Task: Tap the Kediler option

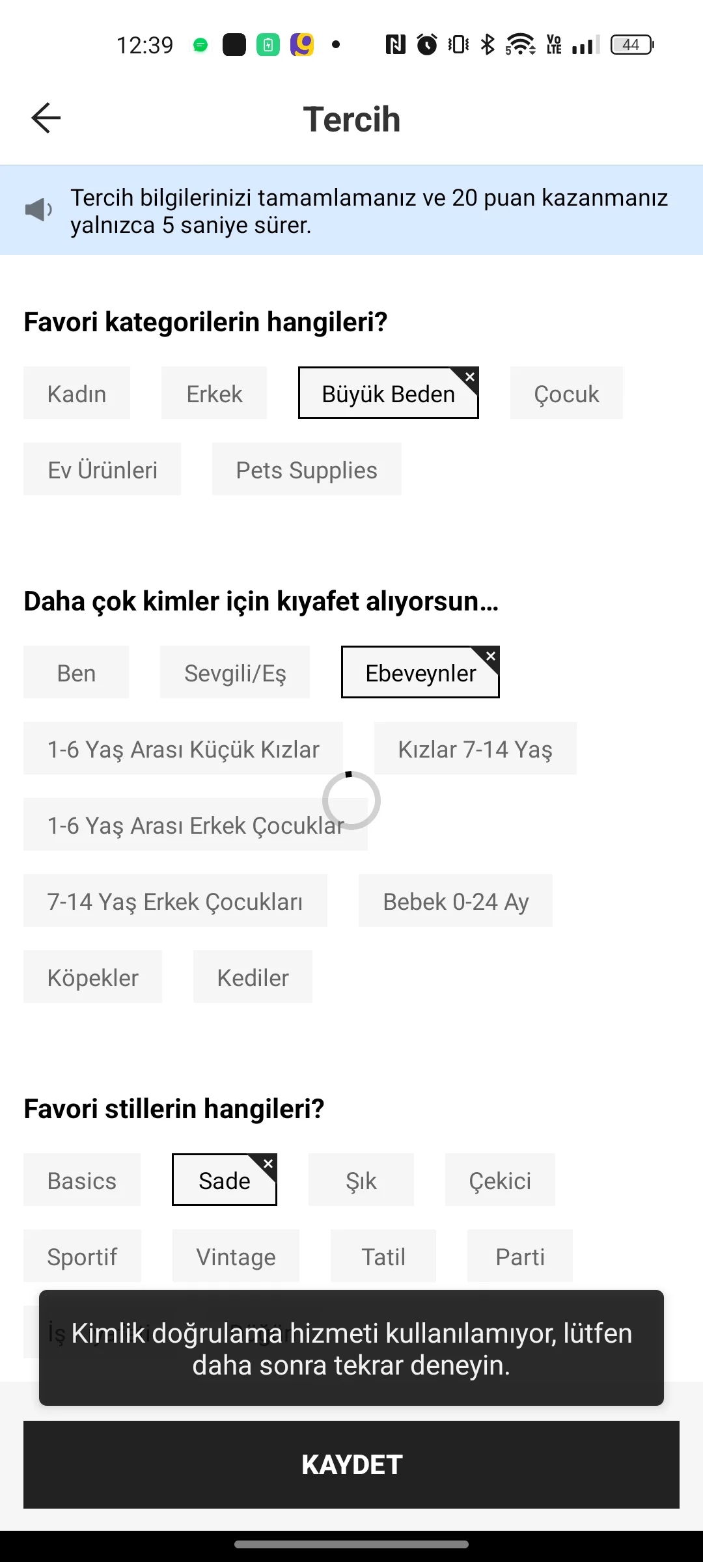Action: click(x=253, y=977)
